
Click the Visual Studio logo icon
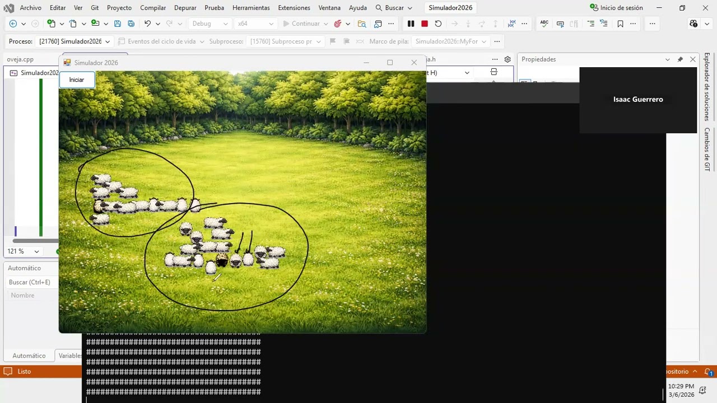[x=9, y=8]
